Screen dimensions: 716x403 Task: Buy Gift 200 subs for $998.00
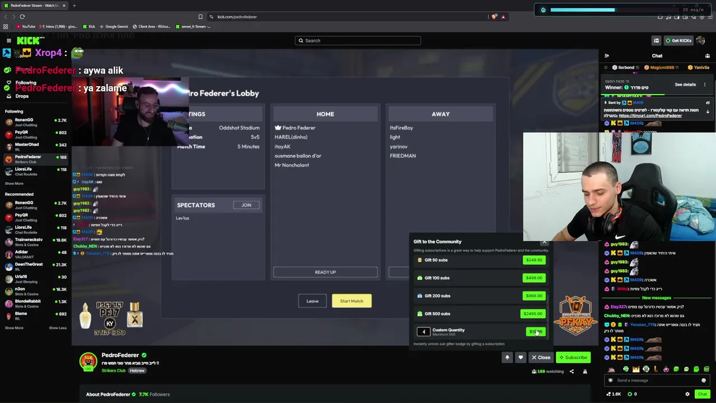(534, 296)
